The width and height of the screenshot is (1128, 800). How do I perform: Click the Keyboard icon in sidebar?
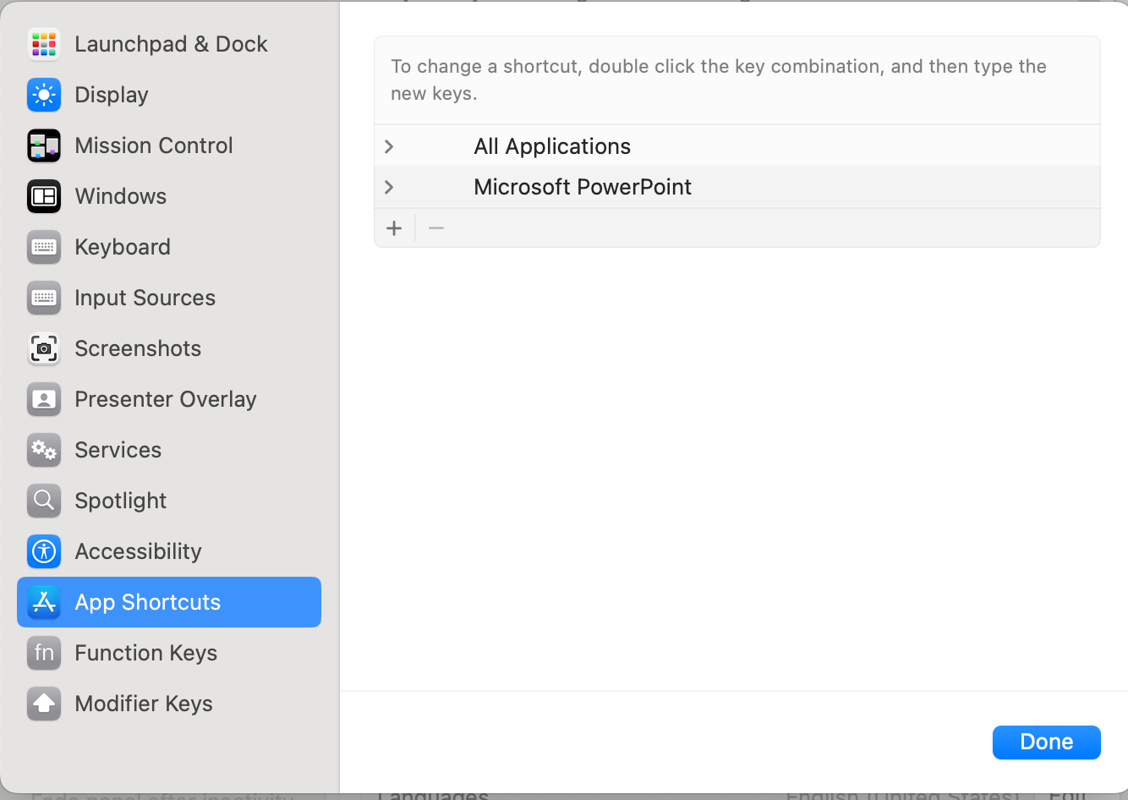[x=44, y=247]
